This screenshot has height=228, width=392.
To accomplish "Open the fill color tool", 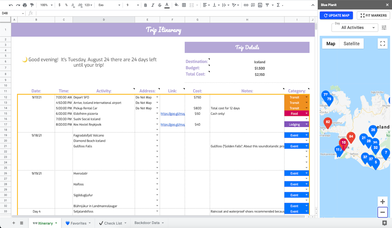I will 177,5.
